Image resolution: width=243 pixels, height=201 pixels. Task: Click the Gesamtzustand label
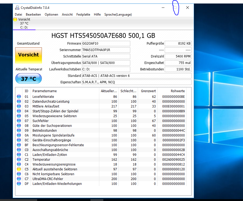(x=28, y=44)
